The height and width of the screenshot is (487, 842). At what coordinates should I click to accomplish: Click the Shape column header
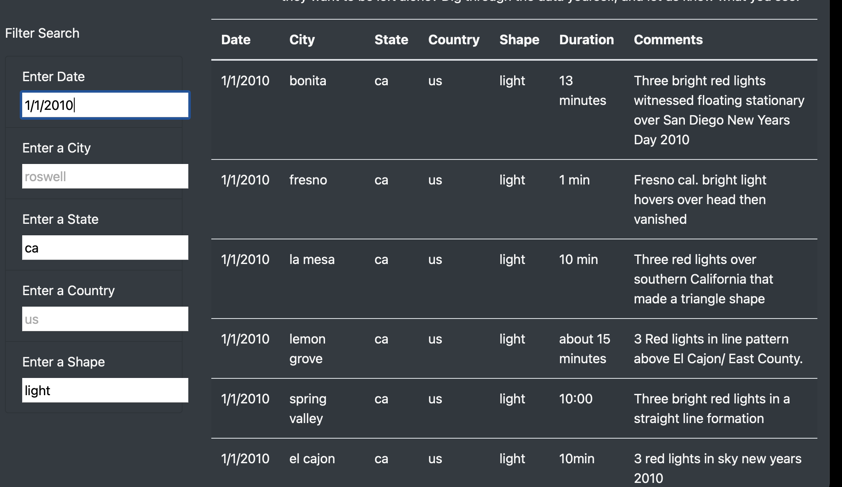pos(519,40)
